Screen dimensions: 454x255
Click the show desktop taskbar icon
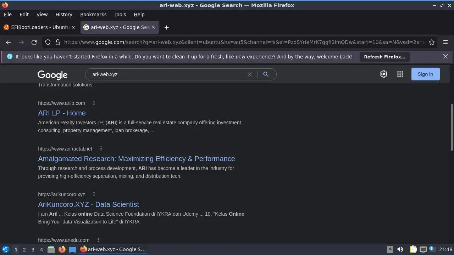[72, 249]
